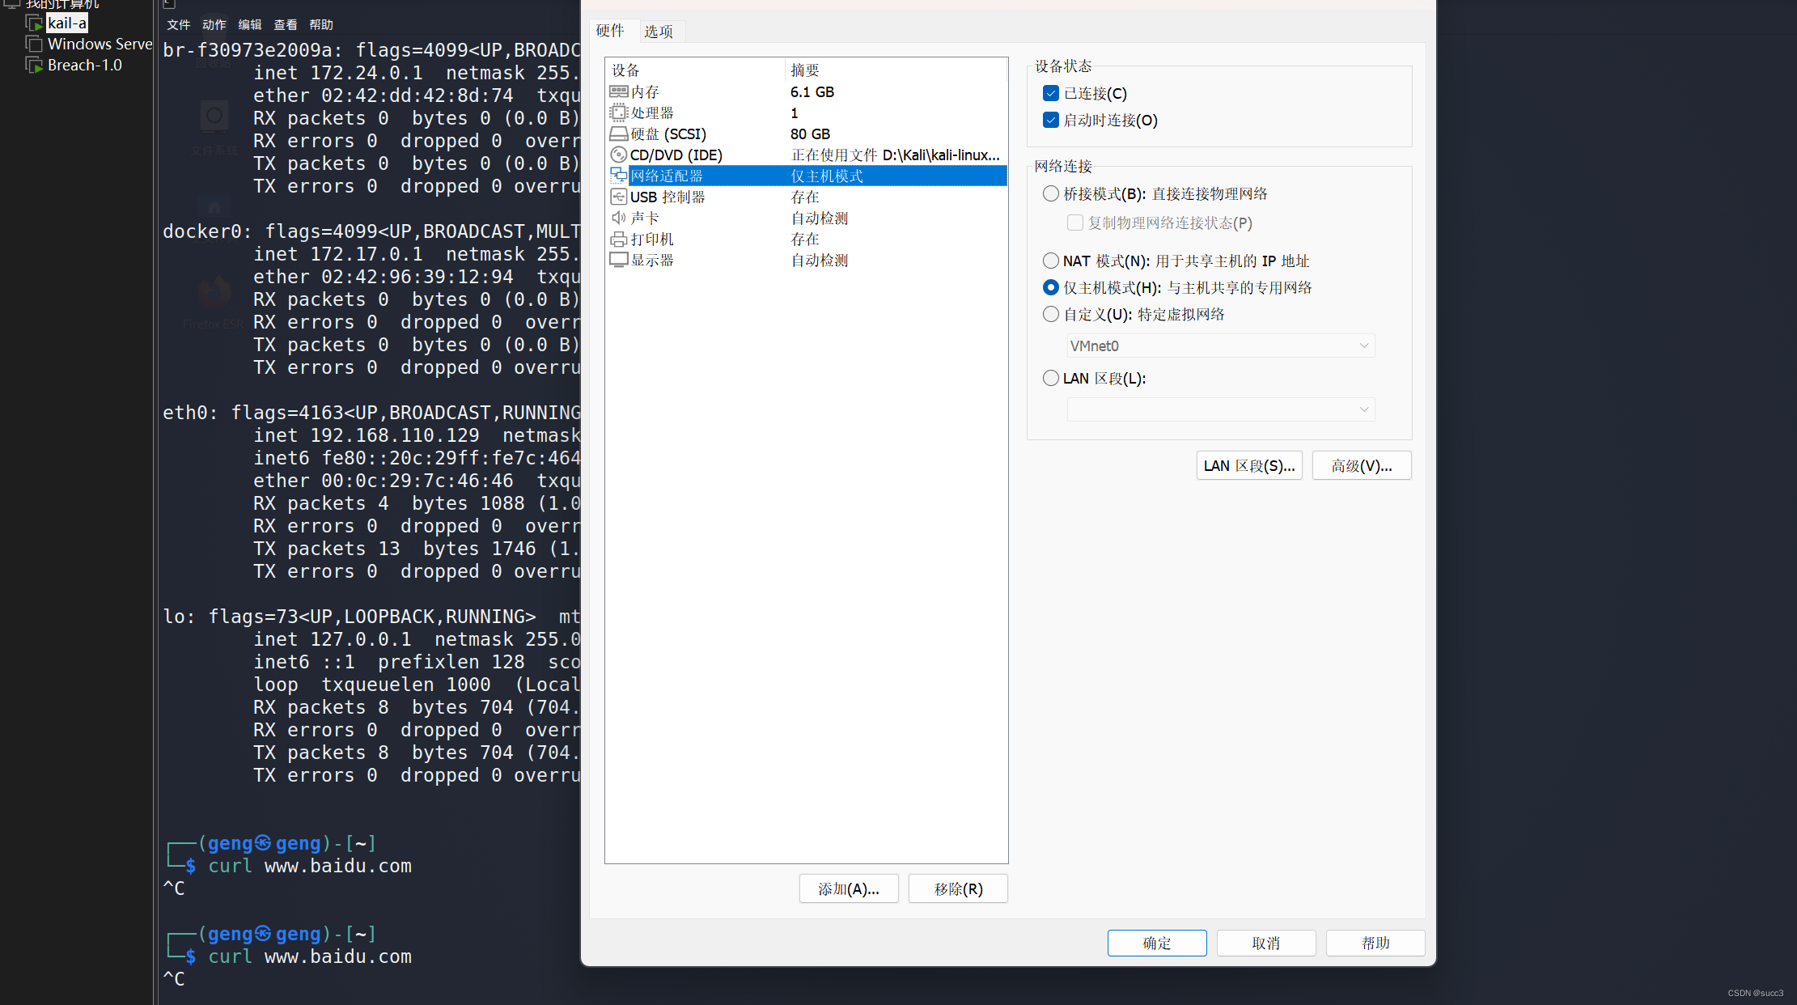Image resolution: width=1797 pixels, height=1005 pixels.
Task: Open the VMnet0 custom network dropdown
Action: click(x=1220, y=346)
